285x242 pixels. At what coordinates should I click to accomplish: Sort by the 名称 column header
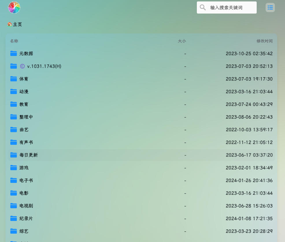14,41
